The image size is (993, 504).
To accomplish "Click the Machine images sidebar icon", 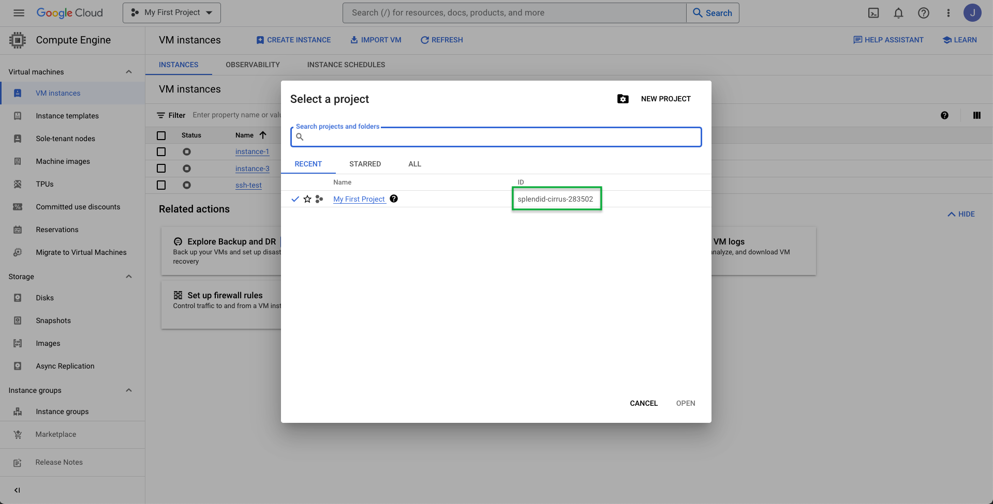I will (18, 161).
